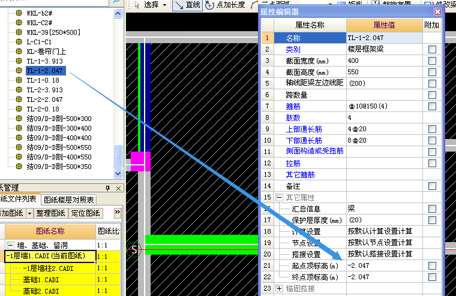Tick the 附加 checkbox for 上部通长筋
The image size is (456, 296).
(x=432, y=129)
